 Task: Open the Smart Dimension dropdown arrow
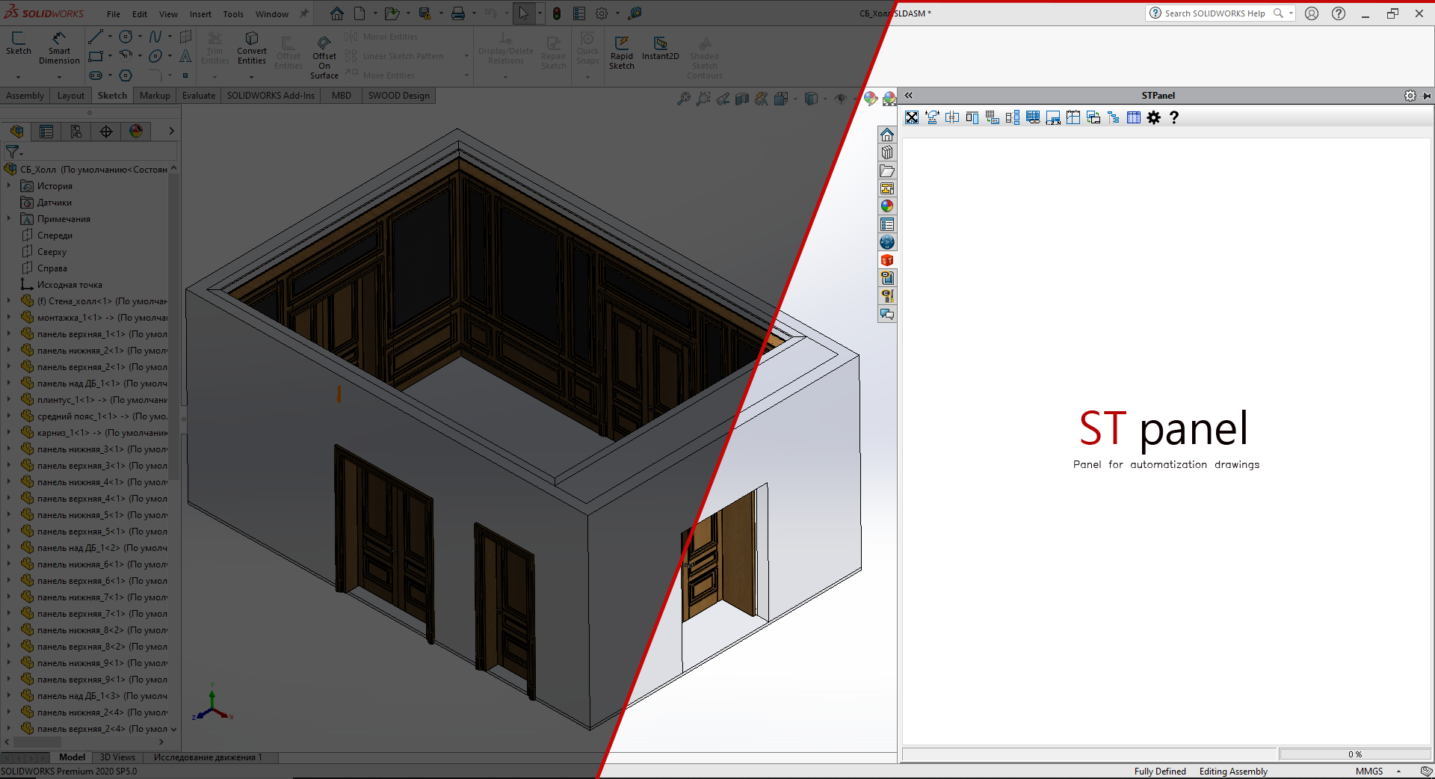(x=59, y=76)
